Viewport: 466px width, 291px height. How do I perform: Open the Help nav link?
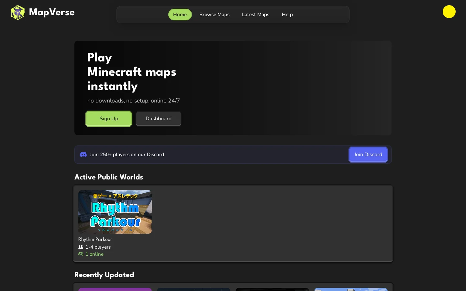coord(287,15)
